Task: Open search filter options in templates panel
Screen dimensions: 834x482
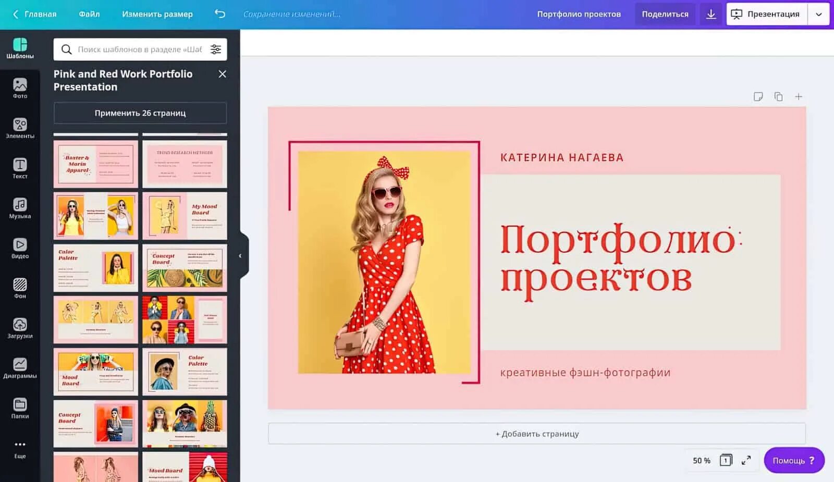Action: tap(216, 49)
